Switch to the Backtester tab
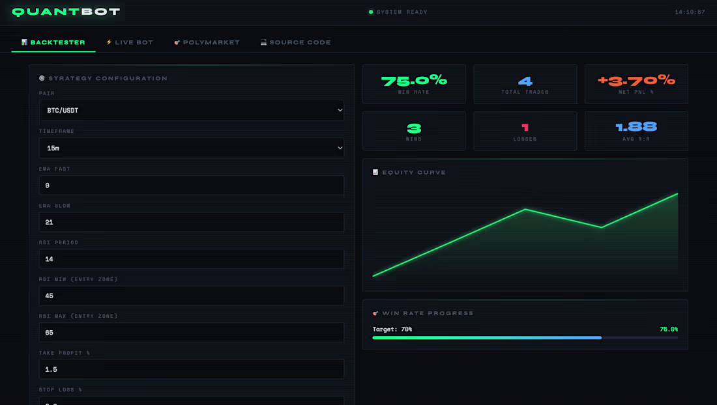The image size is (717, 405). (x=53, y=42)
